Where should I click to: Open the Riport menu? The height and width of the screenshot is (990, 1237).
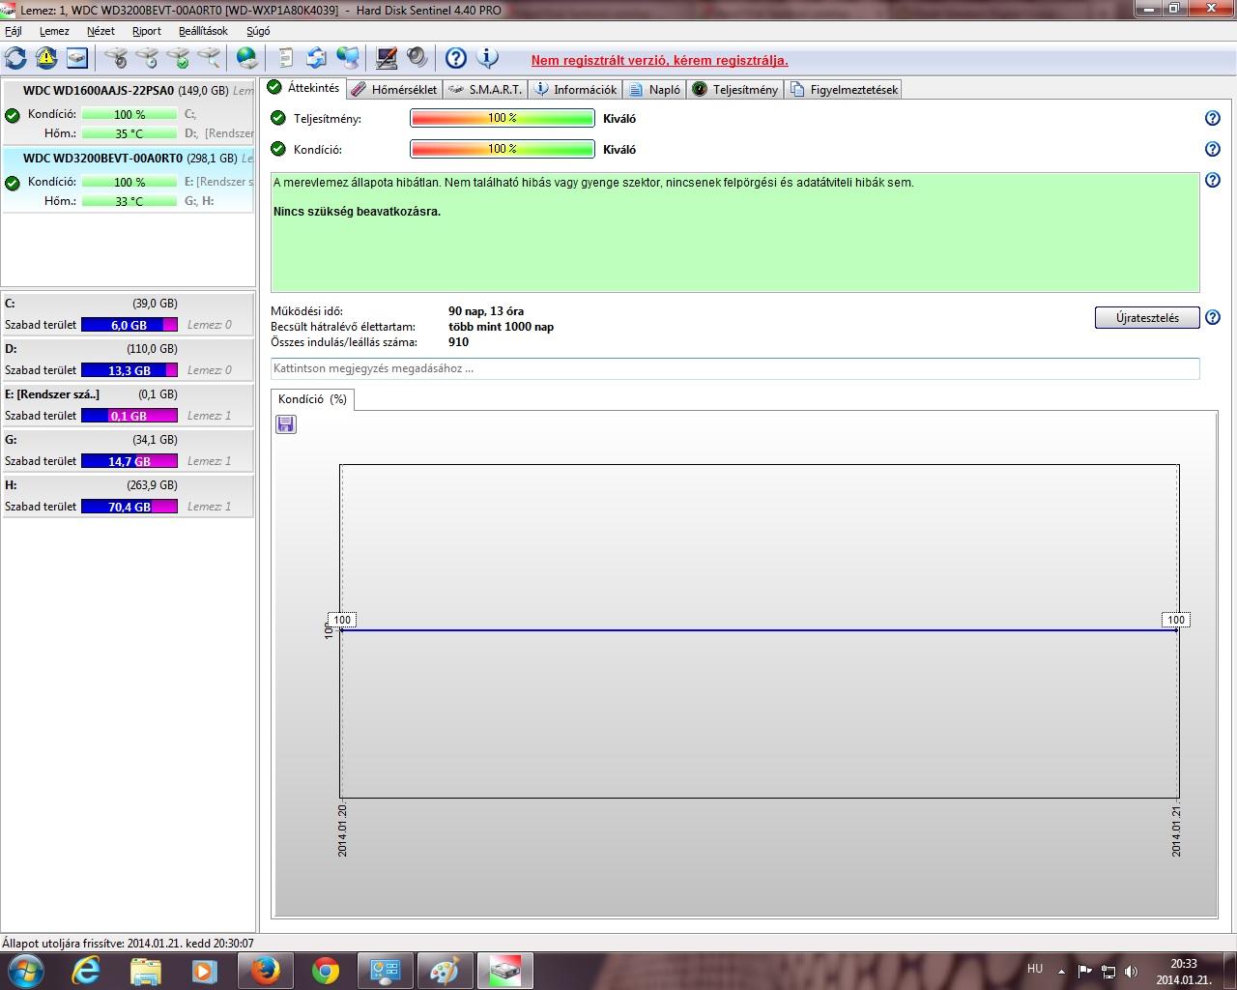tap(147, 31)
